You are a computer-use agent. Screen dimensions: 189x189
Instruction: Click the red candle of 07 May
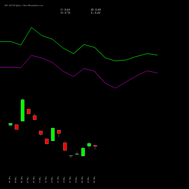[29, 112]
